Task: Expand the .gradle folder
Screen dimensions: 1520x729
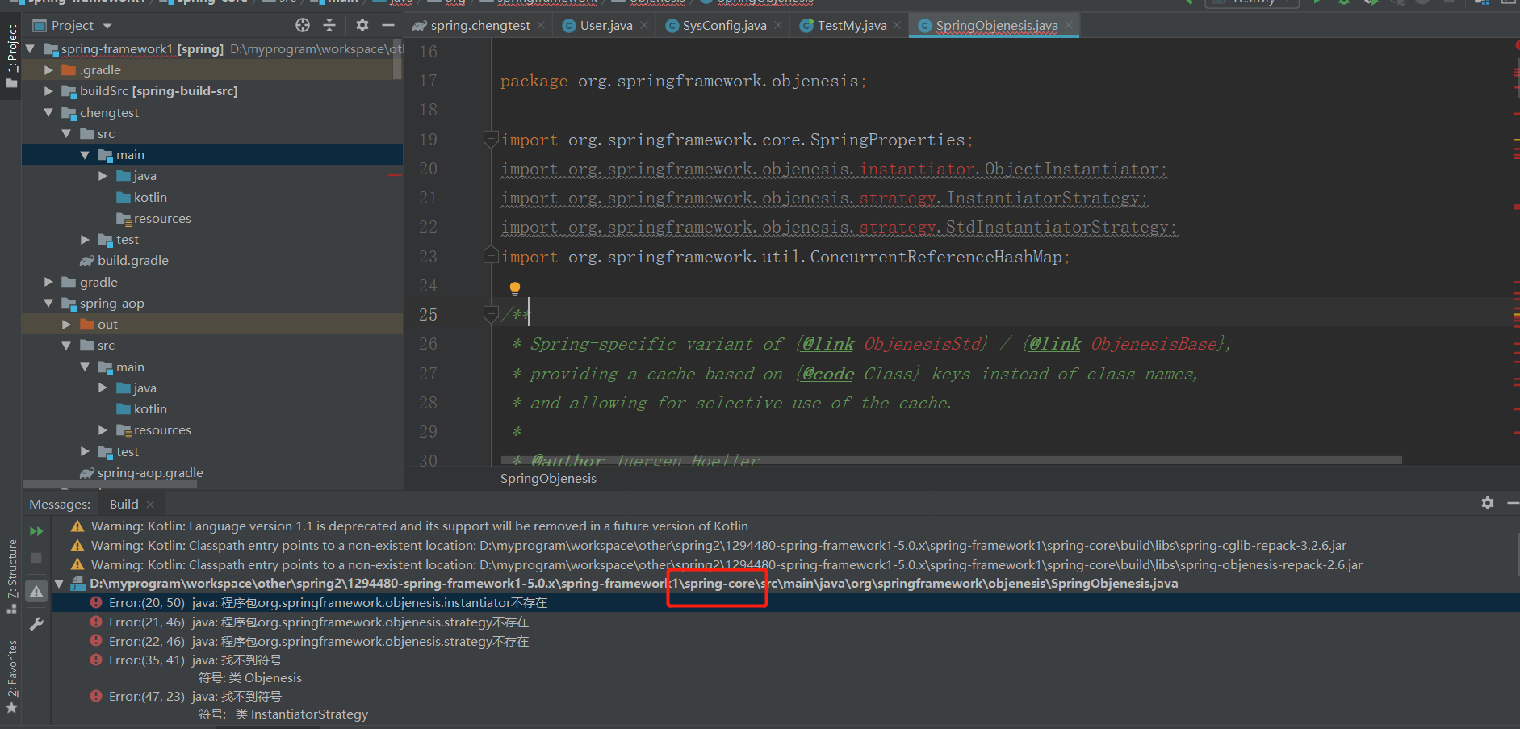Action: click(48, 70)
